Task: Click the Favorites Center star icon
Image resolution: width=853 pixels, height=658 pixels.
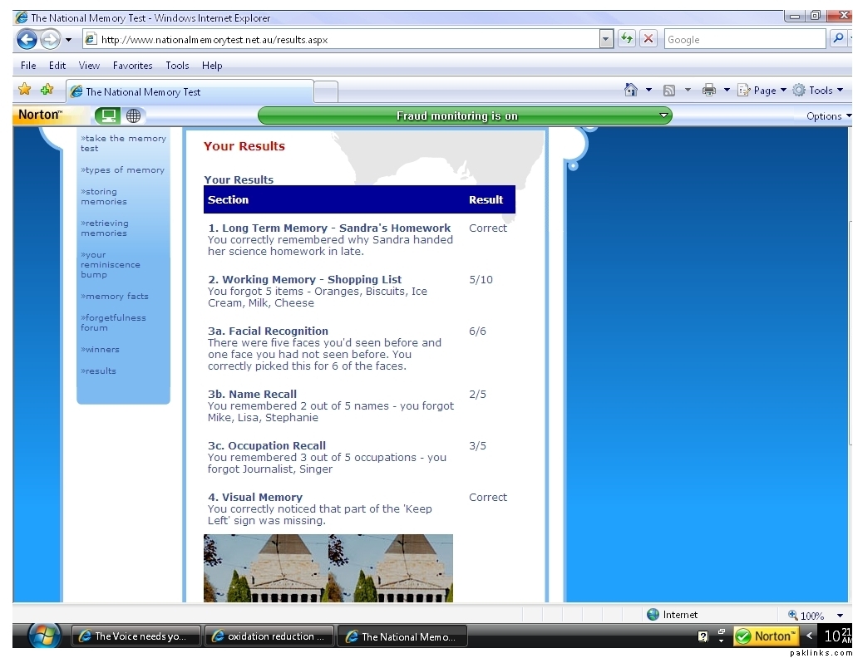Action: click(x=25, y=90)
